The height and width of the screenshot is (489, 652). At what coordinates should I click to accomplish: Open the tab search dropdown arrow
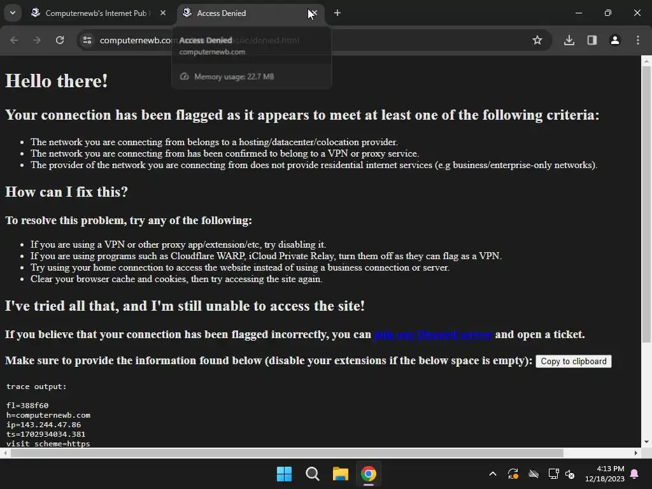click(x=13, y=13)
